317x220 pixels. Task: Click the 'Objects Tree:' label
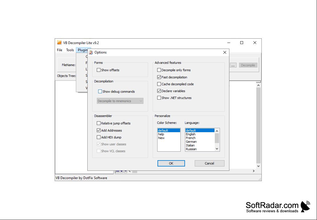(x=66, y=76)
